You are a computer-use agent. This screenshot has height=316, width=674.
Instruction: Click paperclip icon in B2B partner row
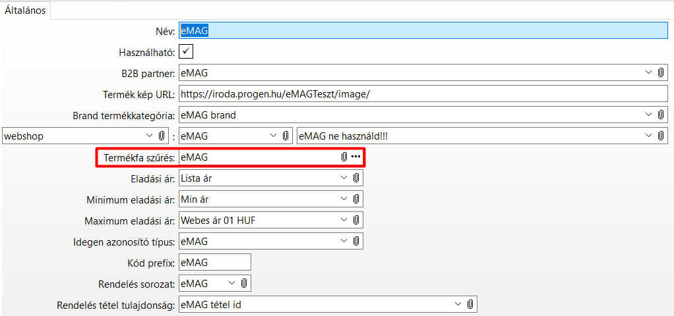661,72
